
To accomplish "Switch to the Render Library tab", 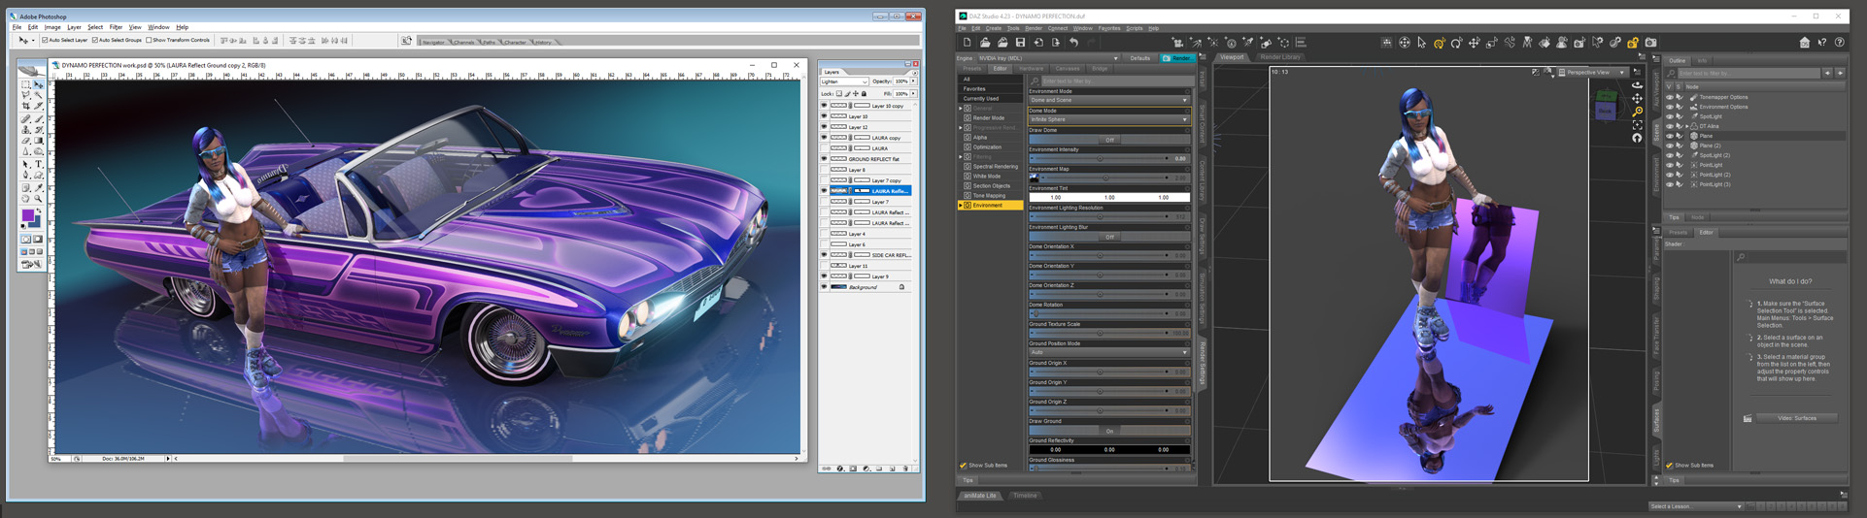I will pyautogui.click(x=1279, y=57).
